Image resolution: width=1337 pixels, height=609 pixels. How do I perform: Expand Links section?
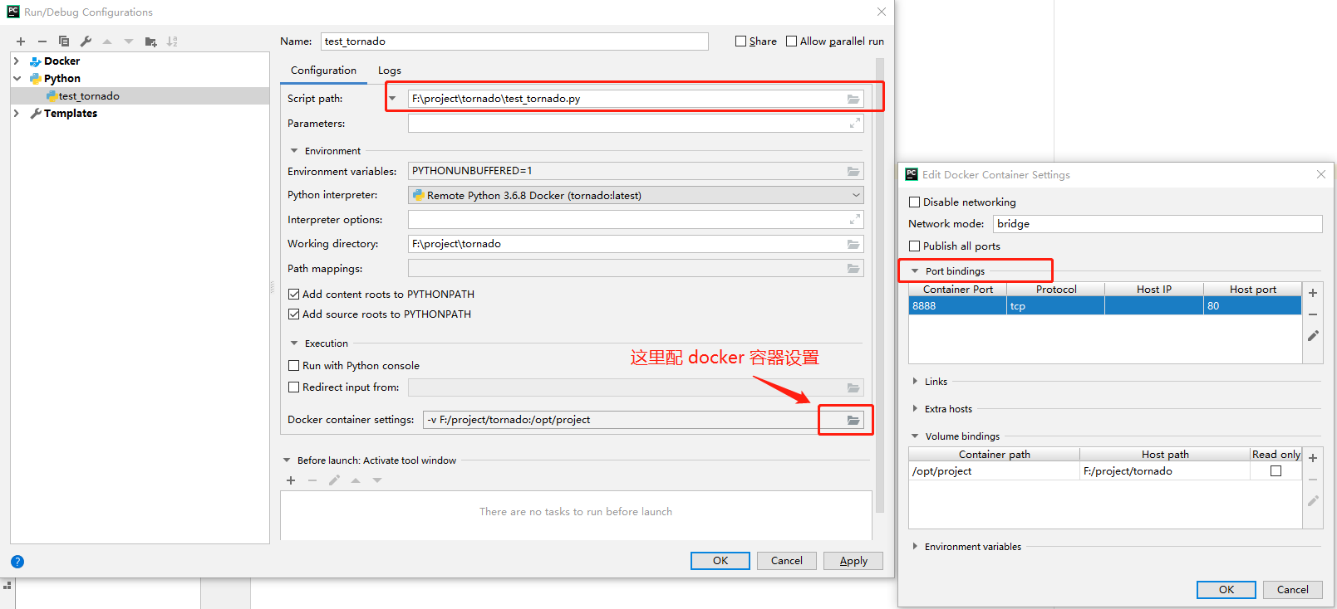[x=915, y=382]
